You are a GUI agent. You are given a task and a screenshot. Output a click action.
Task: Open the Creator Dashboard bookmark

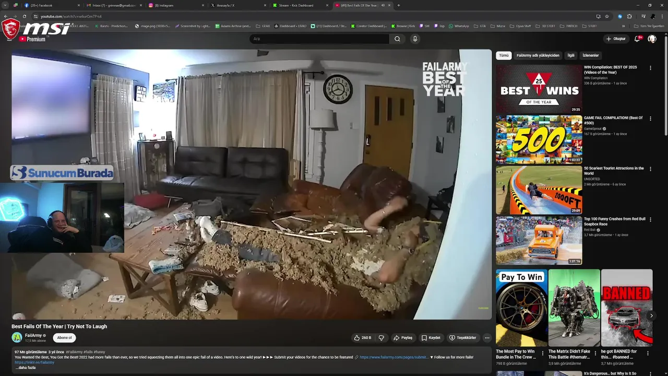pos(369,26)
